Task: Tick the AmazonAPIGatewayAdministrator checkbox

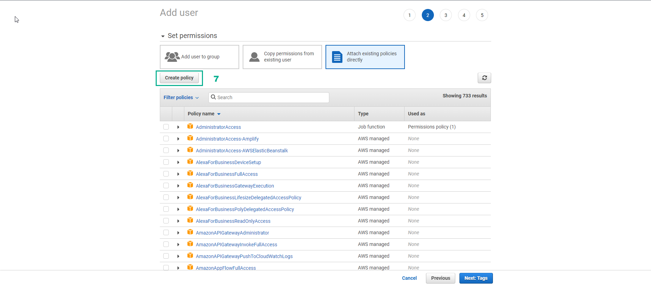Action: pyautogui.click(x=166, y=232)
